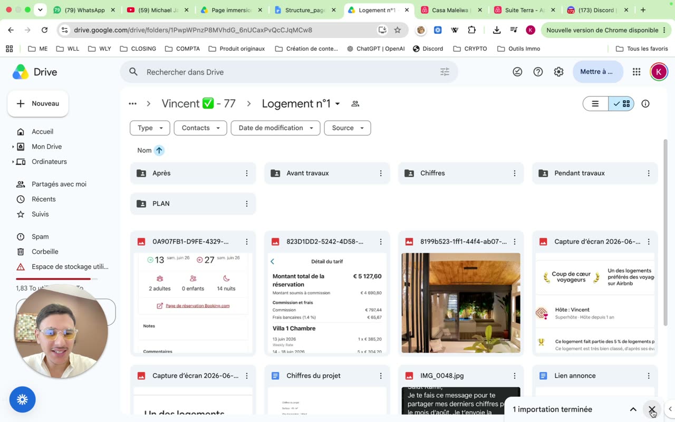
Task: Open more actions for IMG_0048.jpg
Action: click(514, 376)
